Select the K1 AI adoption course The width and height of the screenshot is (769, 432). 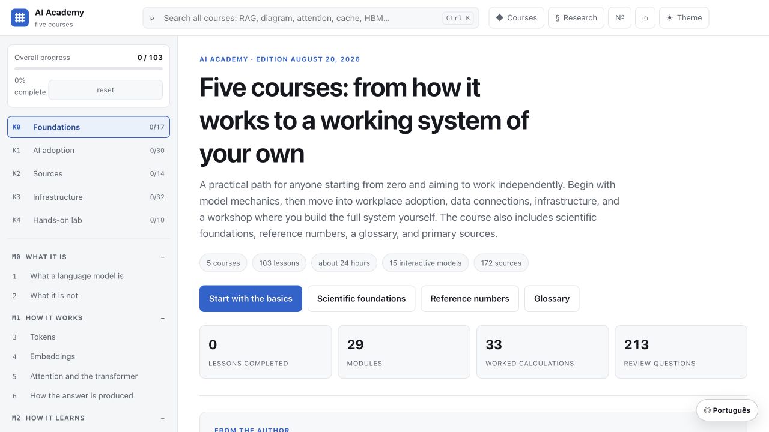(88, 151)
